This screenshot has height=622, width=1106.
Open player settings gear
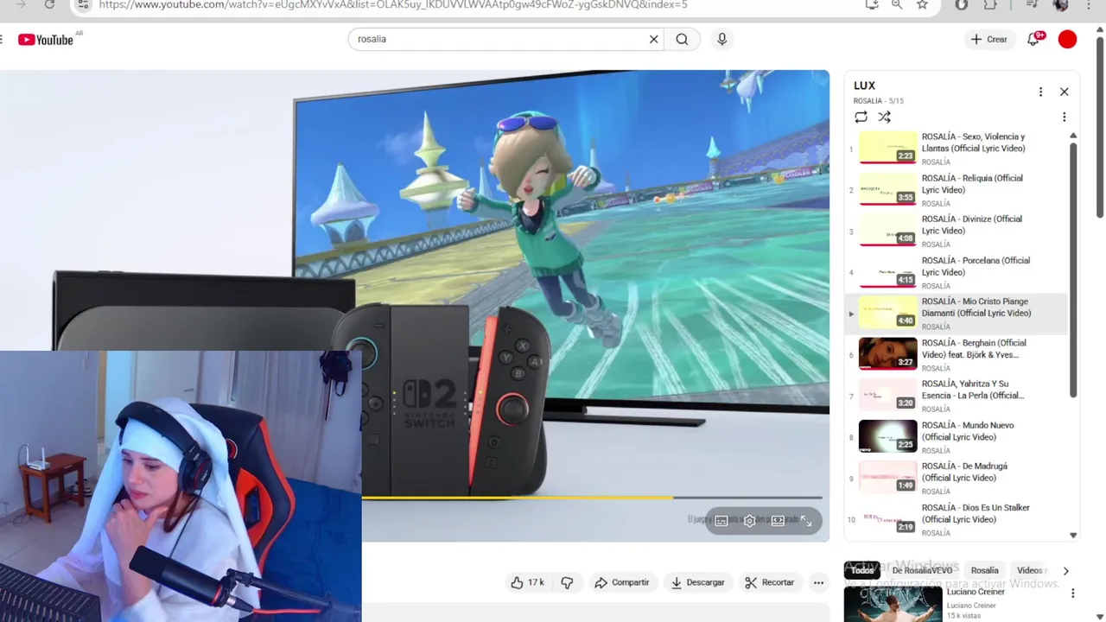tap(749, 521)
